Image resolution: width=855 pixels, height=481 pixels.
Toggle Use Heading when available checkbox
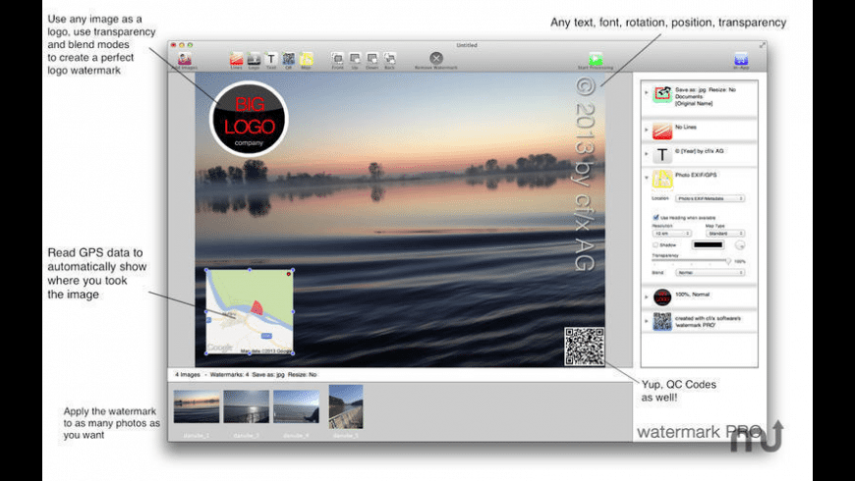[x=655, y=217]
